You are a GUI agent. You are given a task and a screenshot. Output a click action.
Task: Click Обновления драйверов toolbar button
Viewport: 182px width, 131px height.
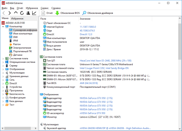pos(97,13)
